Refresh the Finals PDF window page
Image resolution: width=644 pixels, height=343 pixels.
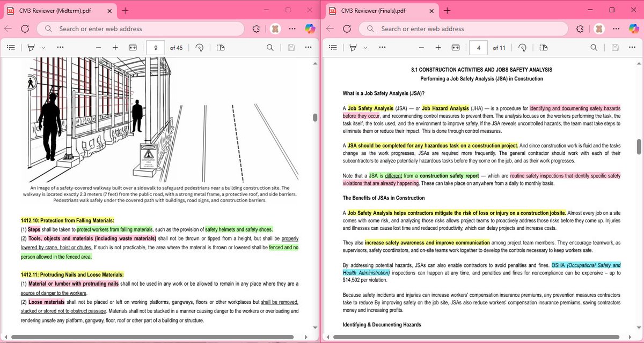tap(347, 29)
